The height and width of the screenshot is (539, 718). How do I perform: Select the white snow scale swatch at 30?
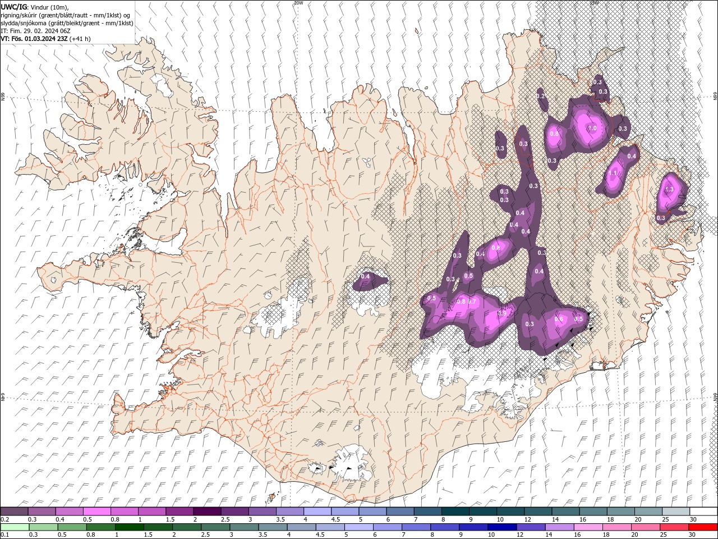[703, 511]
